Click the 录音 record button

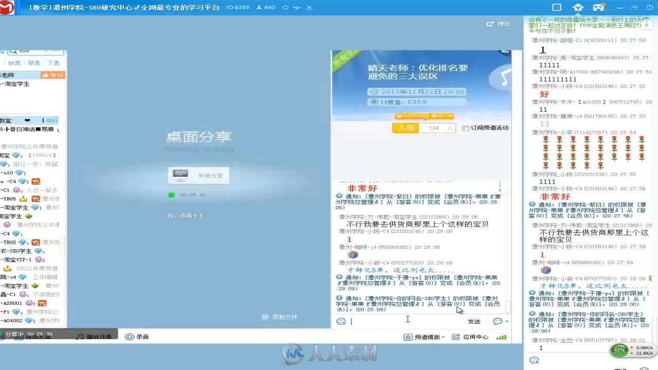point(137,337)
